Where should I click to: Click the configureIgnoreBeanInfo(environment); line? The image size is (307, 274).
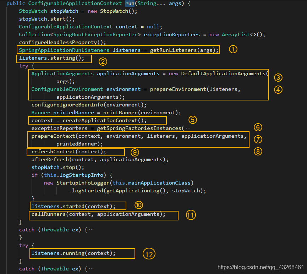pos(89,105)
